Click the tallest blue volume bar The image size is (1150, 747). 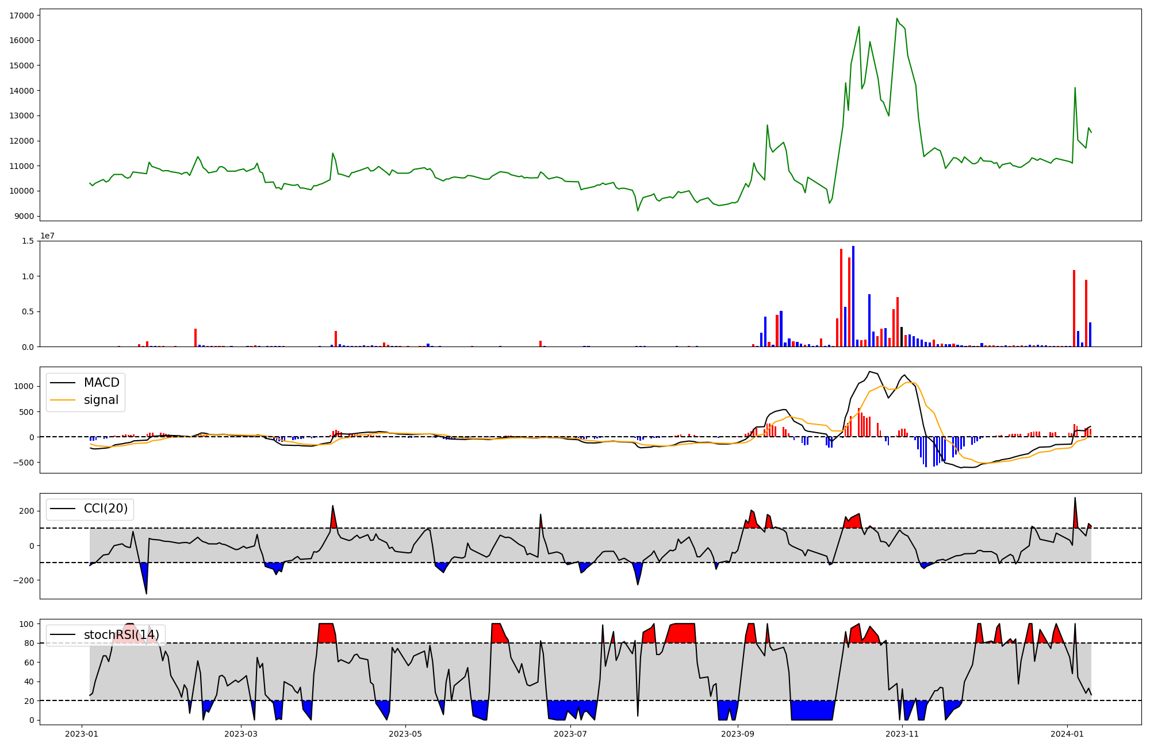tap(853, 296)
